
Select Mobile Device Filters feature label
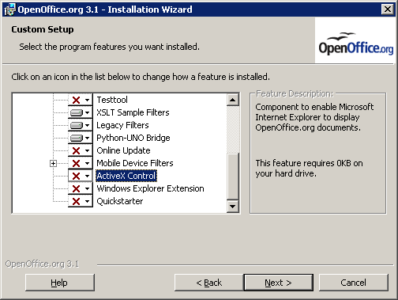click(x=135, y=163)
